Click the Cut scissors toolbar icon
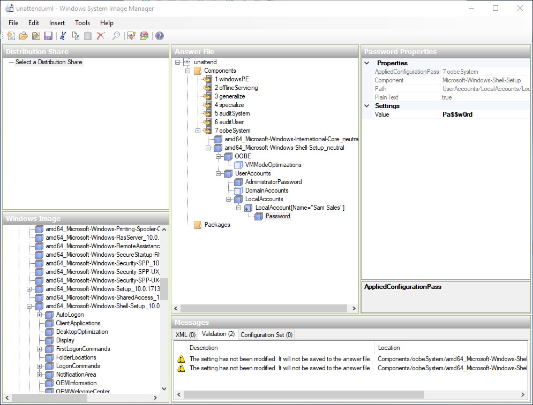This screenshot has height=405, width=533. [63, 36]
